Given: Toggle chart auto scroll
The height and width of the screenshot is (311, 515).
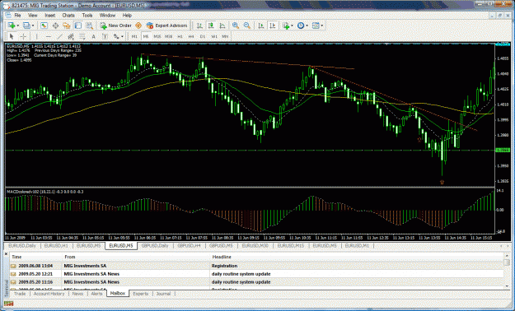Looking at the screenshot, I should [x=260, y=26].
